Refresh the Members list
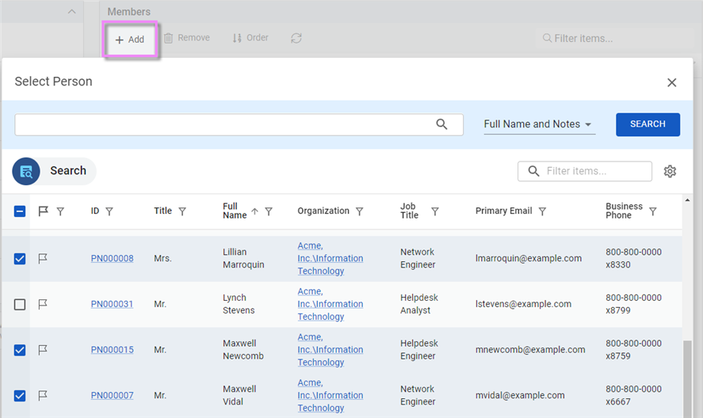 point(296,38)
